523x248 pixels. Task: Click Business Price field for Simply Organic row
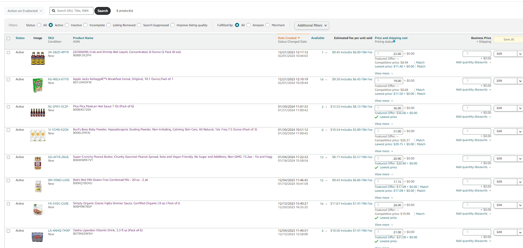click(477, 205)
